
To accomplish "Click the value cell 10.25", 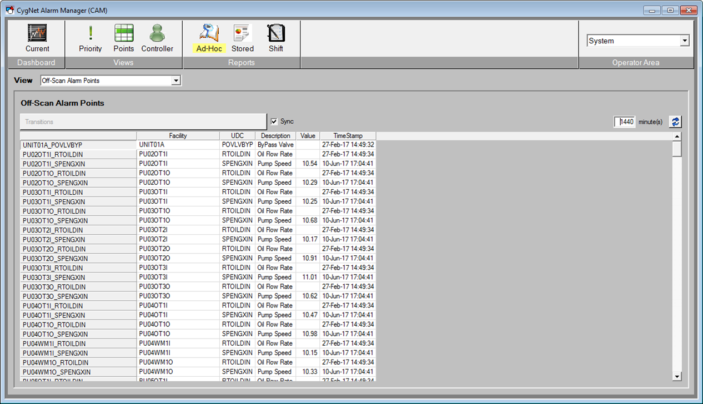I will [x=308, y=201].
